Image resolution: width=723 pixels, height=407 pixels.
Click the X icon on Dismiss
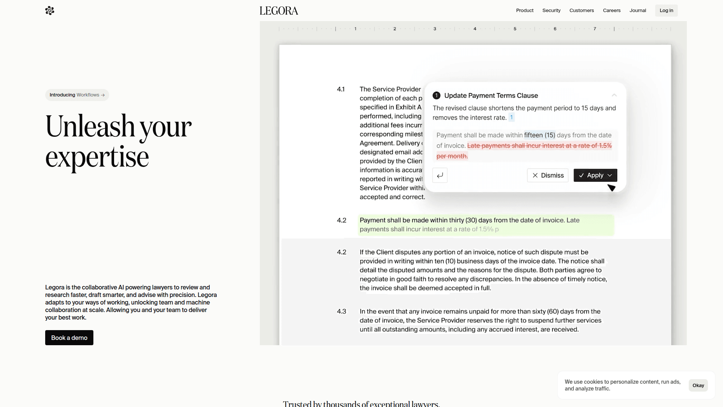click(535, 175)
